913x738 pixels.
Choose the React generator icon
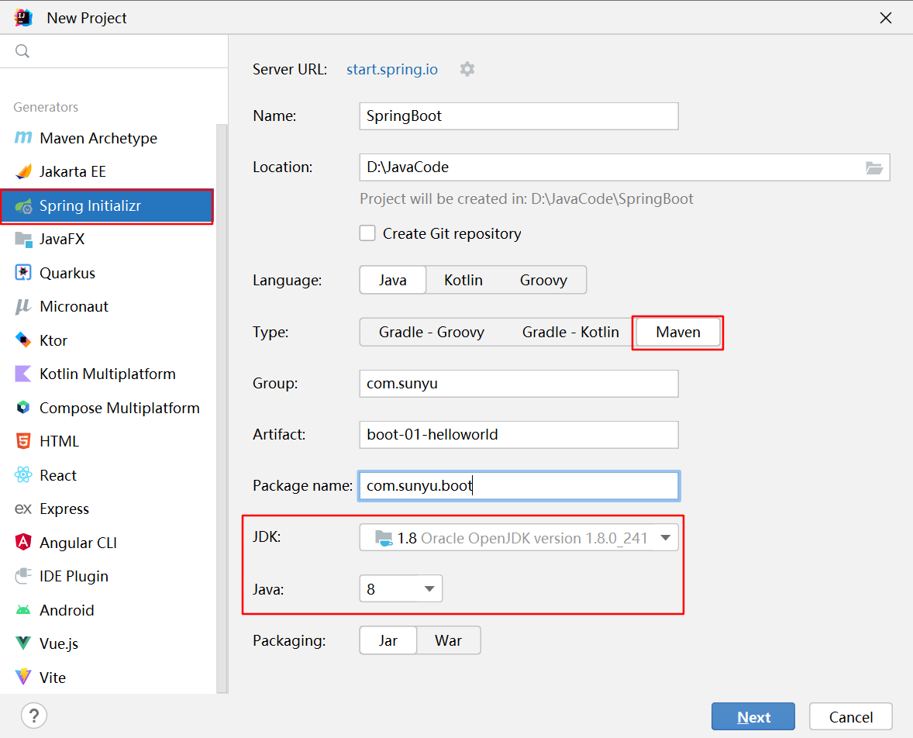pos(23,474)
